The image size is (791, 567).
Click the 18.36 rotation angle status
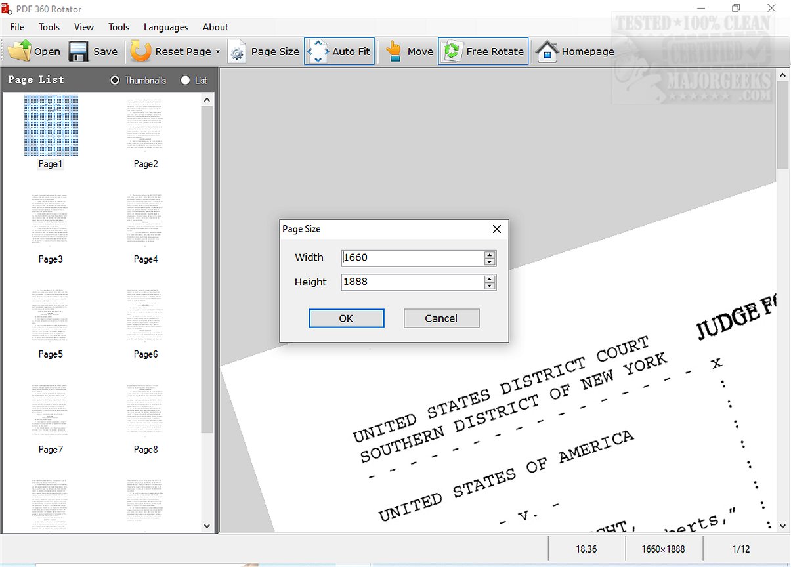(586, 549)
